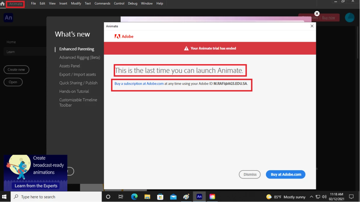Select Customizable Timeline Toolbar topic
This screenshot has height=202, width=360.
pos(78,102)
